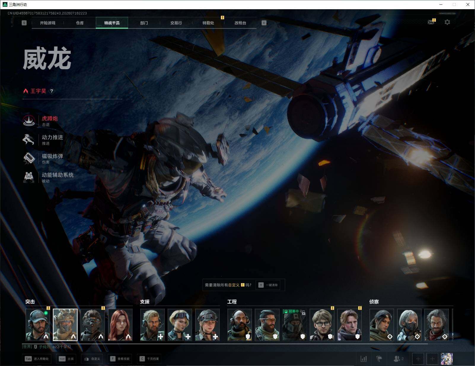
Task: Open the friends list icon showing 2
Action: click(399, 359)
